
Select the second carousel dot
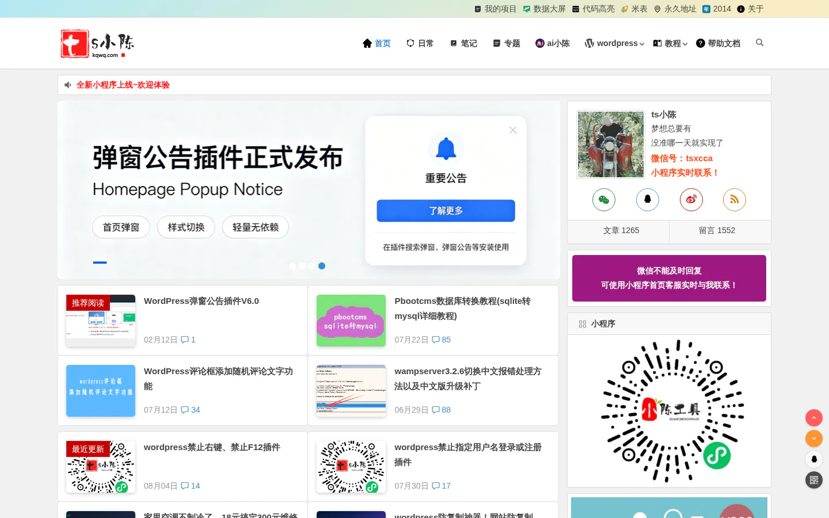click(302, 266)
